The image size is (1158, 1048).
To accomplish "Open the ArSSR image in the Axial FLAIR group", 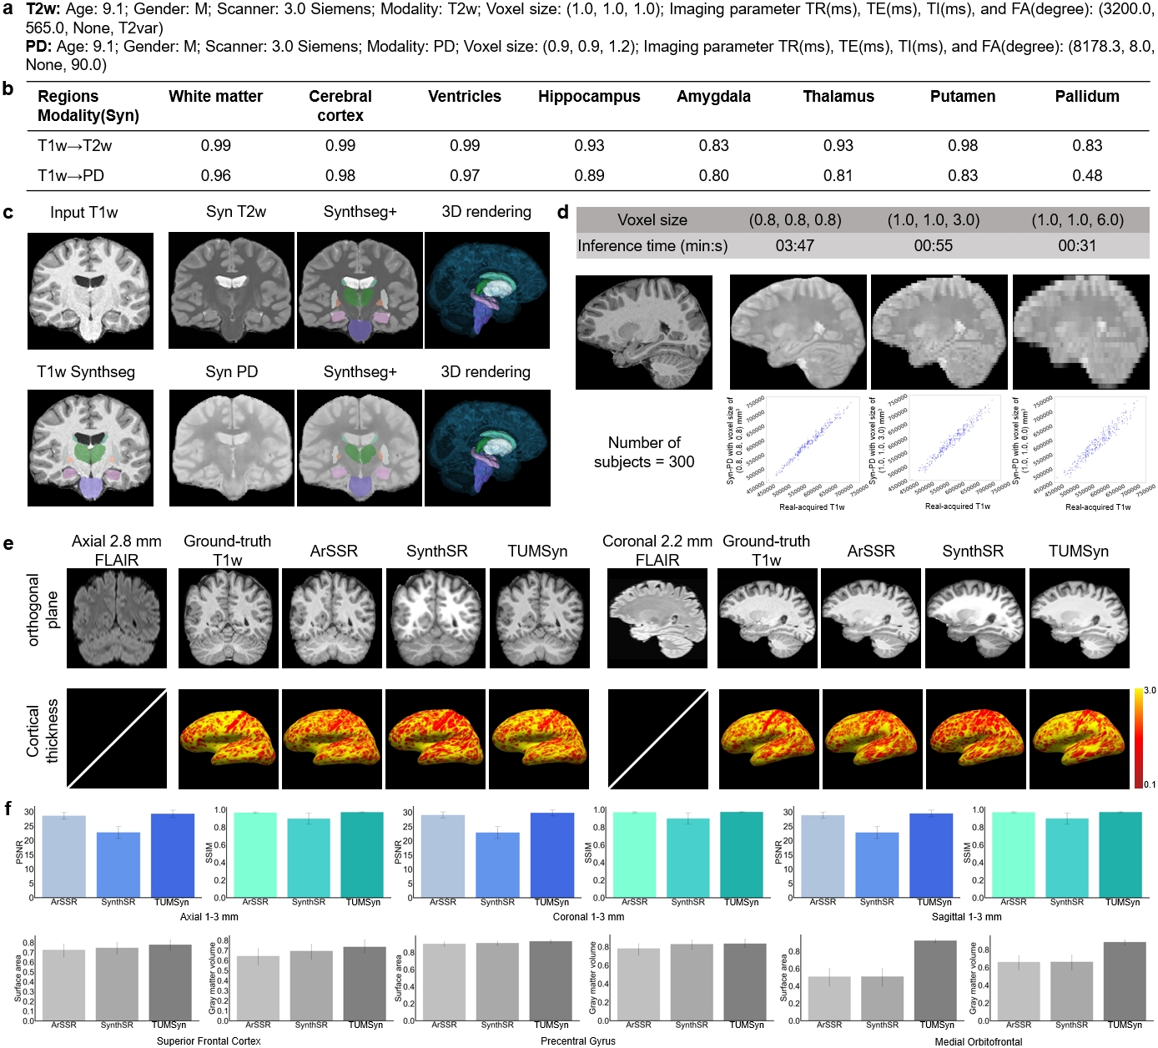I will 332,618.
